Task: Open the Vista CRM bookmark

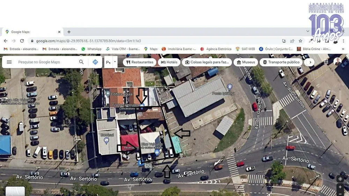Action: tap(123, 49)
